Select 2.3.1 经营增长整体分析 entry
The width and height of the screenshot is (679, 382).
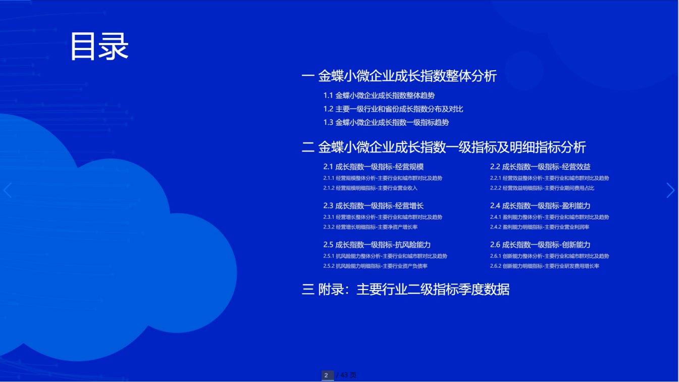[x=383, y=217]
